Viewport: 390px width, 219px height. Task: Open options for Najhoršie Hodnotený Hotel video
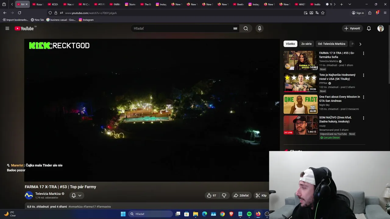pos(363,75)
